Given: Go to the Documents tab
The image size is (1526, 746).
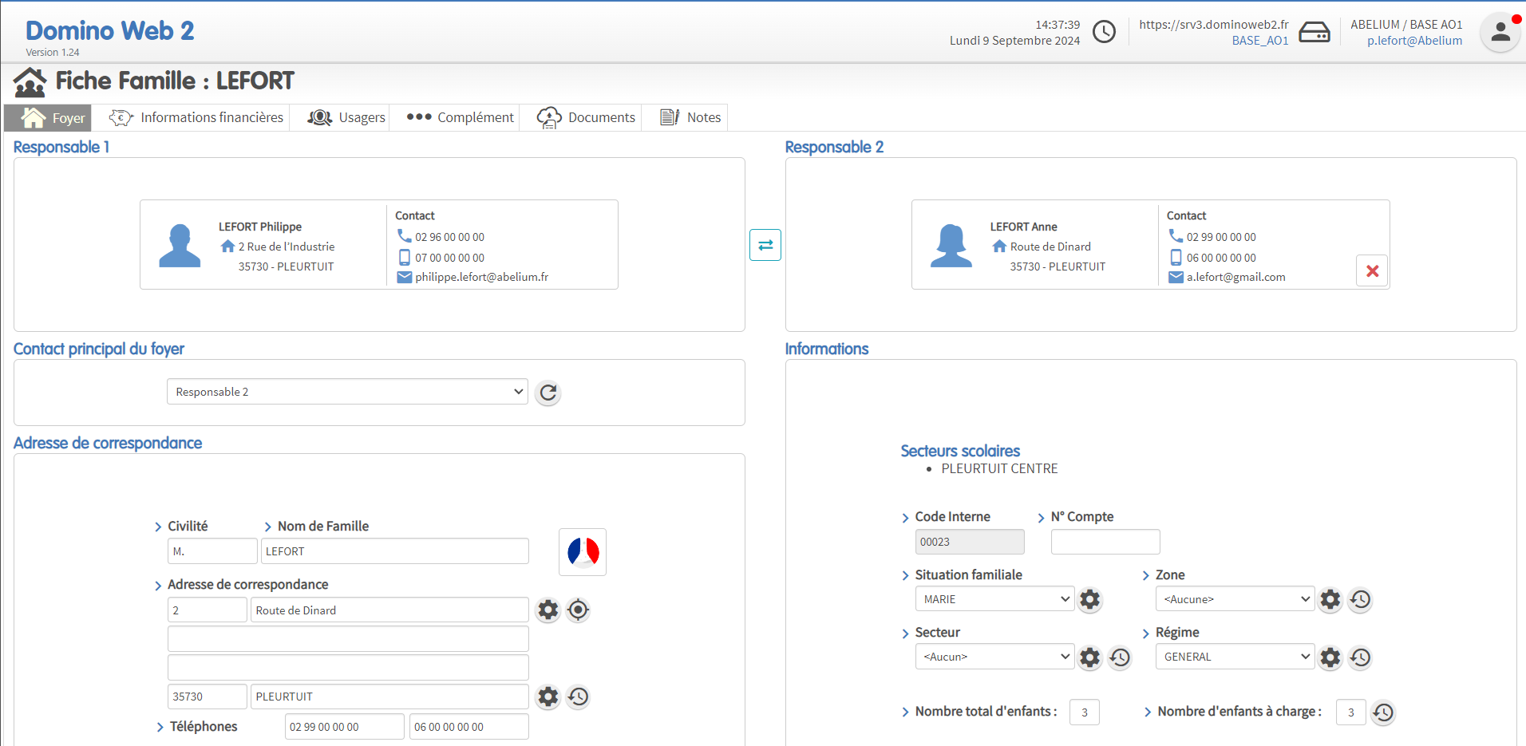Looking at the screenshot, I should (587, 117).
